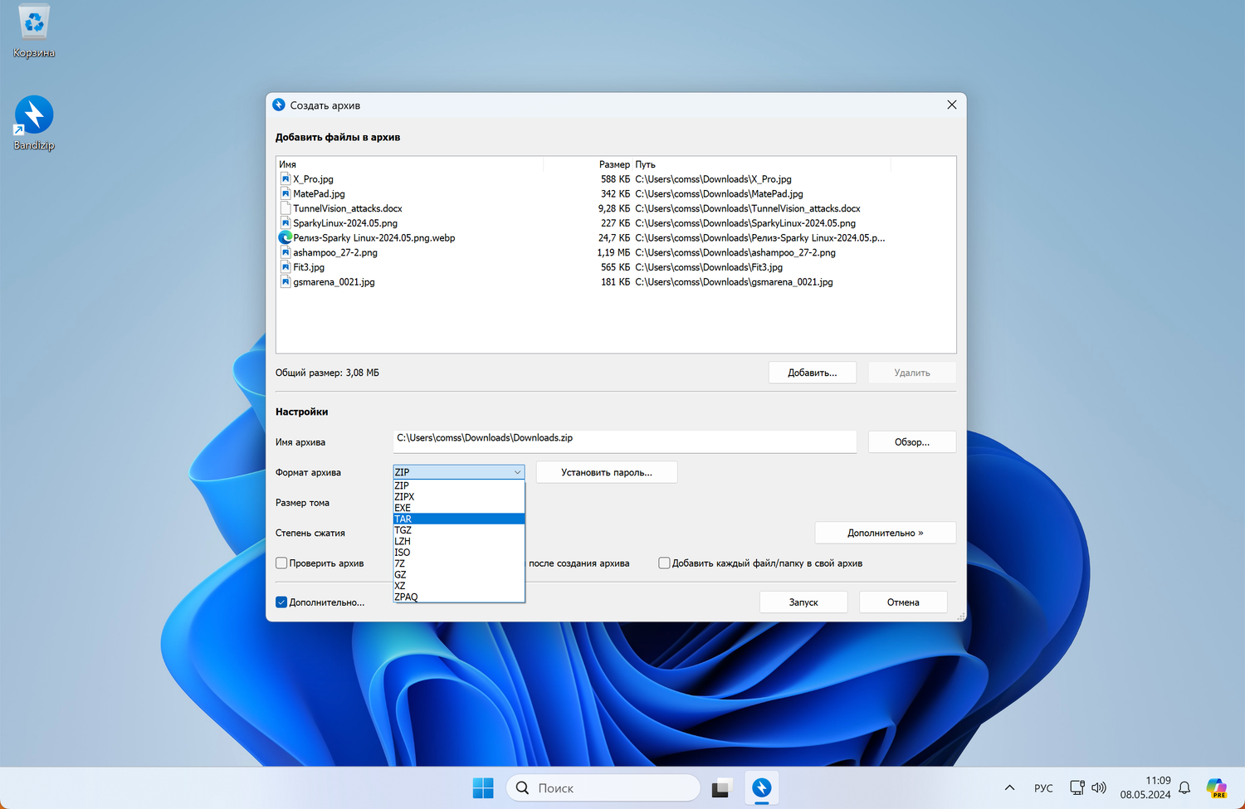1245x809 pixels.
Task: Uncheck the 'Дополнительно...' checkbox
Action: (281, 602)
